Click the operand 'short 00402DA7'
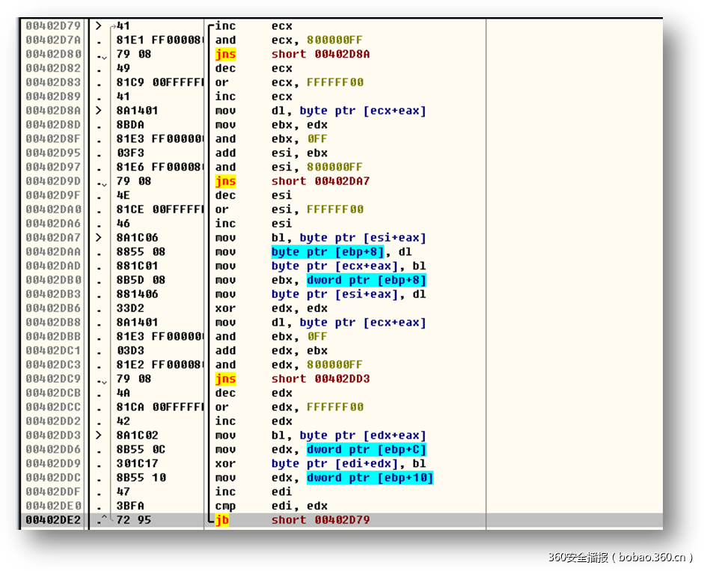The image size is (704, 571). point(320,181)
